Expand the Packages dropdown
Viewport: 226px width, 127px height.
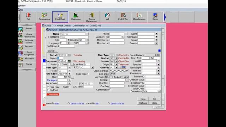click(x=70, y=80)
